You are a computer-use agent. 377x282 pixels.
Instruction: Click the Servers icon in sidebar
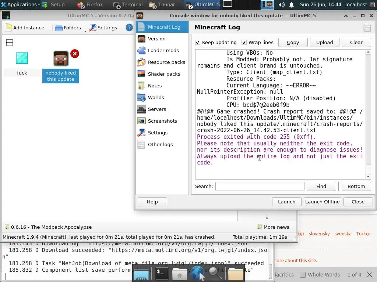pyautogui.click(x=141, y=109)
